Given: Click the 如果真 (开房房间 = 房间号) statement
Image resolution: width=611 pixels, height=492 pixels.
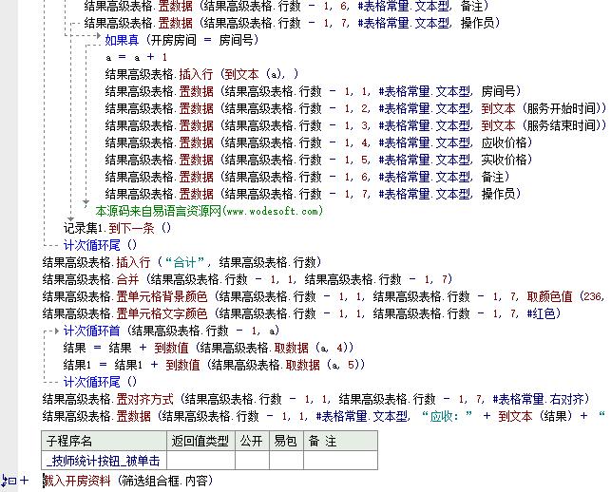Looking at the screenshot, I should tap(181, 40).
